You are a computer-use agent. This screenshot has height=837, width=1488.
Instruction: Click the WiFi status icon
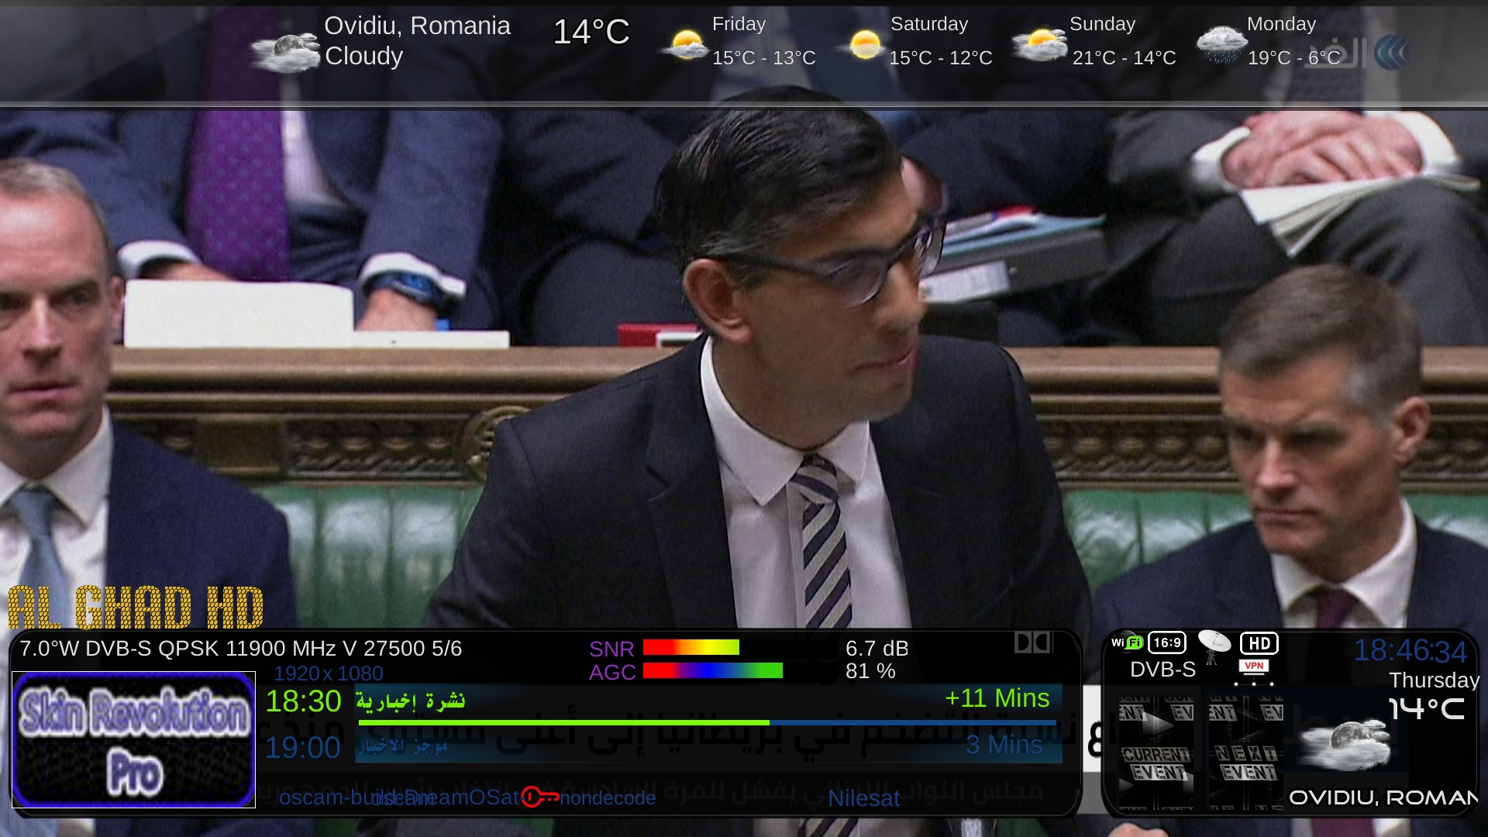click(x=1127, y=642)
